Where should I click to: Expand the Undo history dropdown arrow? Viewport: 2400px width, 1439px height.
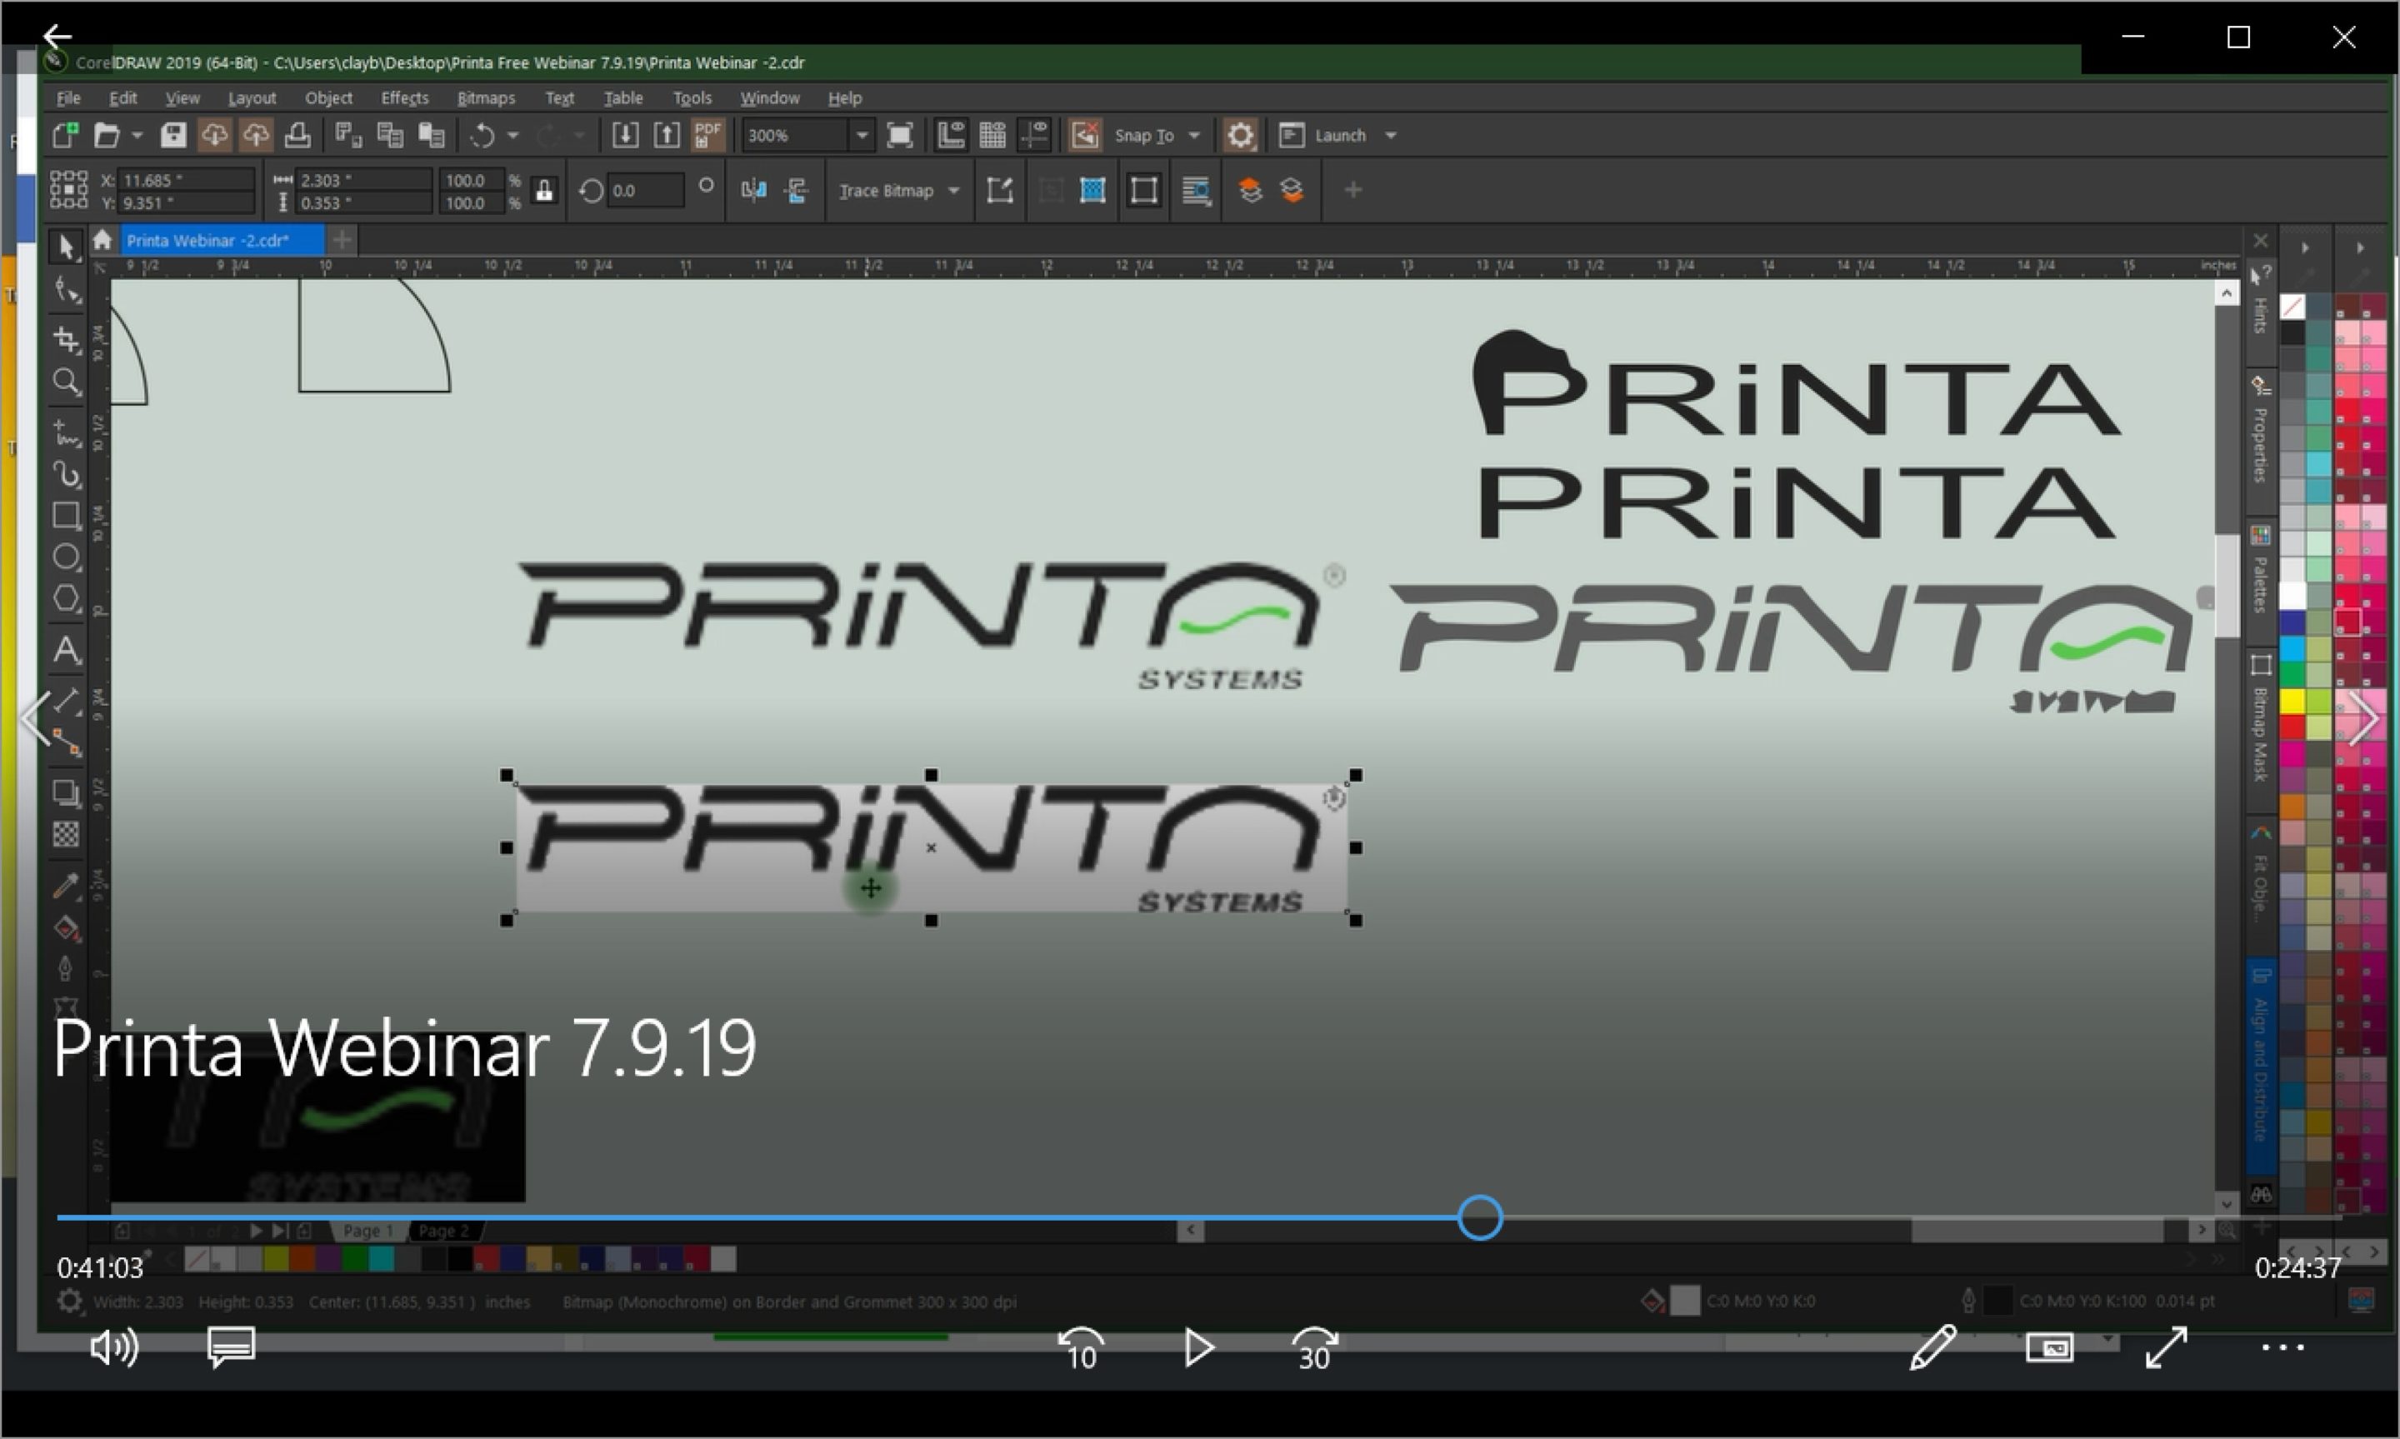coord(512,135)
